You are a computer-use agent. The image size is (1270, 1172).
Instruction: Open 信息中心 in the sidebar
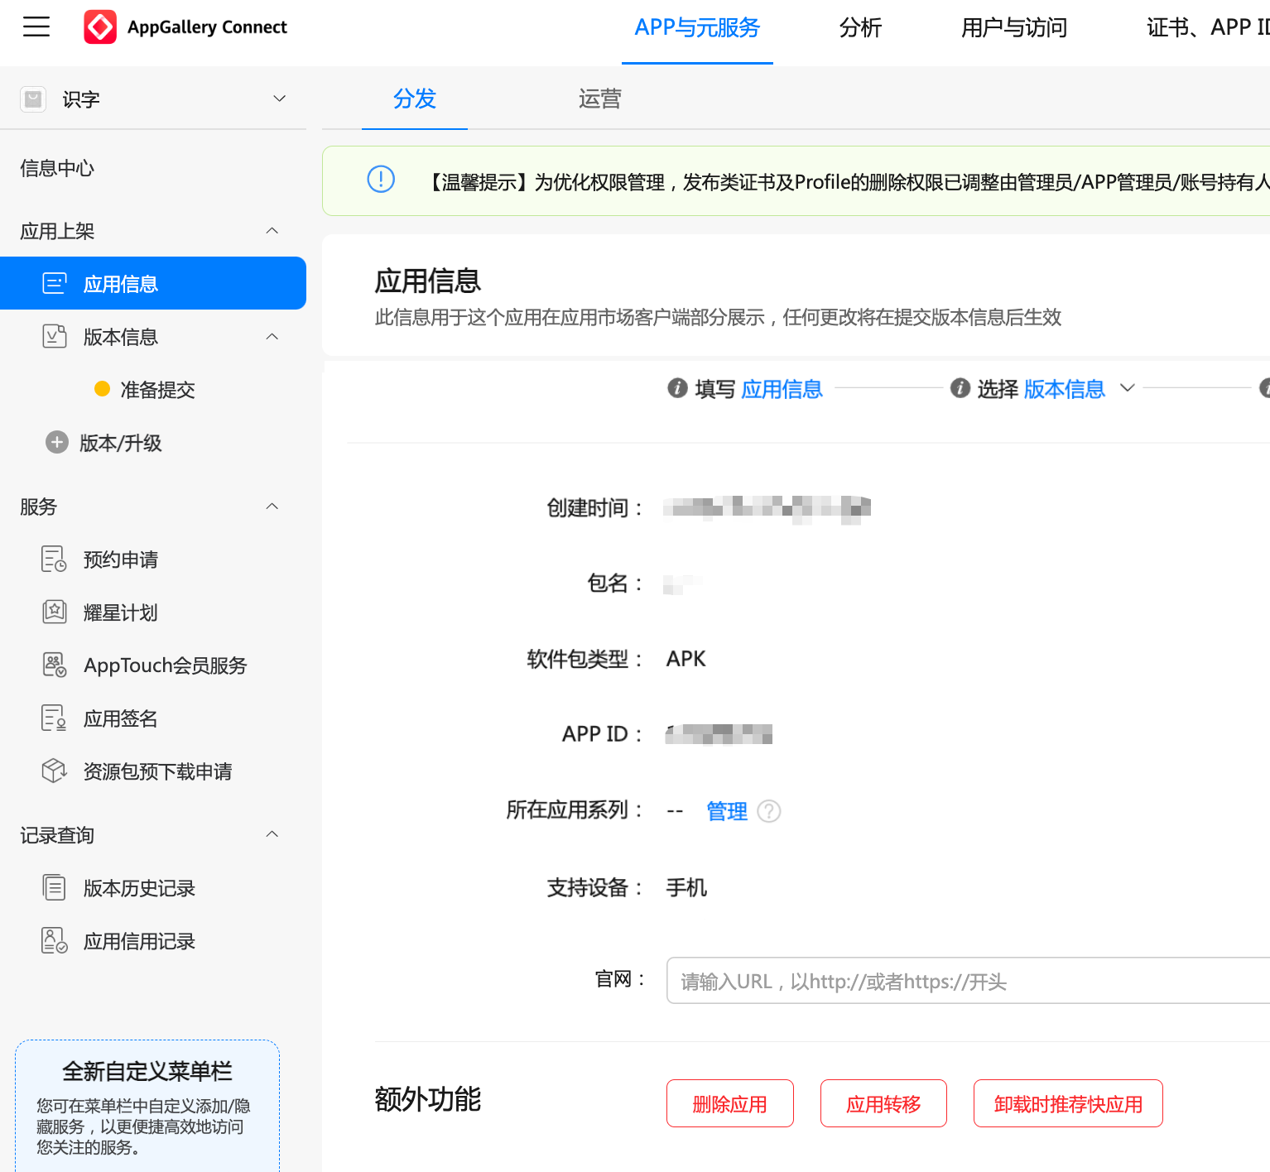57,168
